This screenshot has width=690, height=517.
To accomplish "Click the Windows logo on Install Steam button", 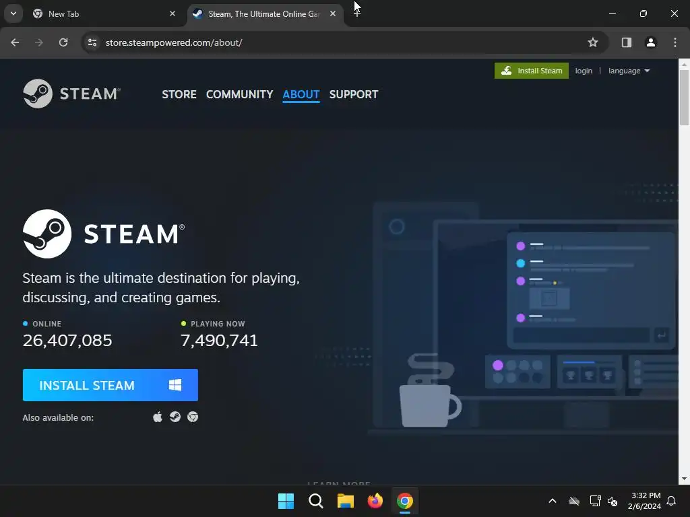I will [175, 385].
